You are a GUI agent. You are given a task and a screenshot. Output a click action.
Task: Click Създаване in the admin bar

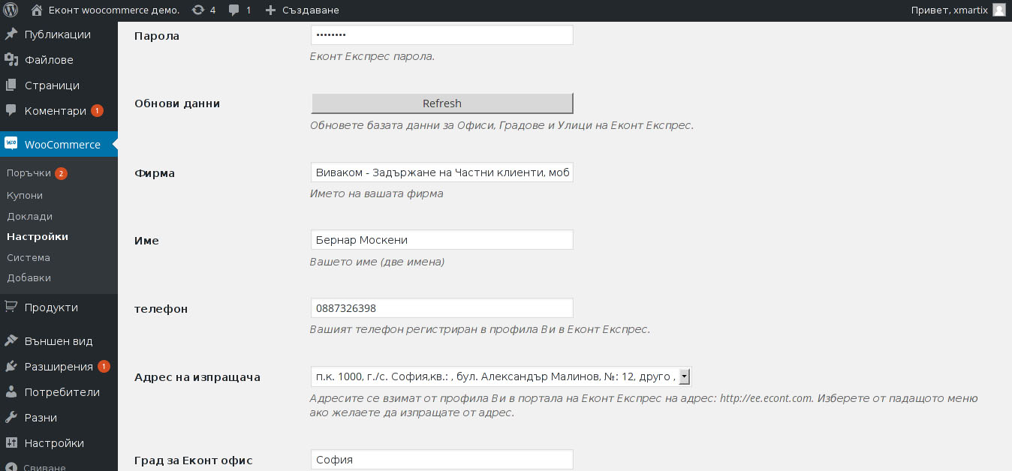(x=310, y=10)
